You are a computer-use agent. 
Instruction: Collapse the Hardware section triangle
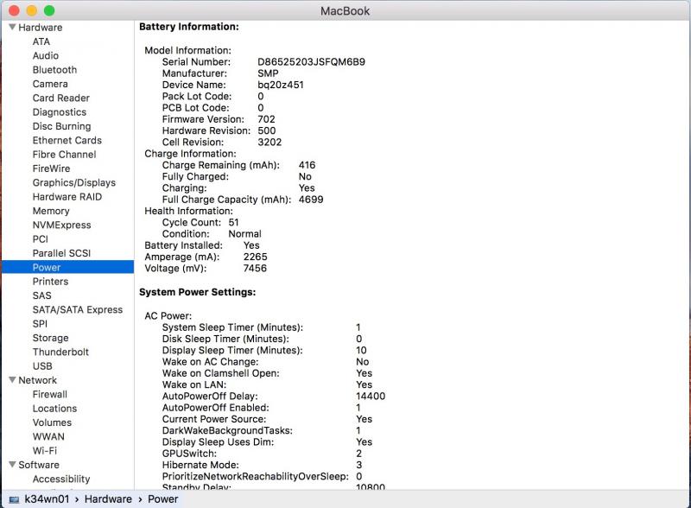point(12,27)
